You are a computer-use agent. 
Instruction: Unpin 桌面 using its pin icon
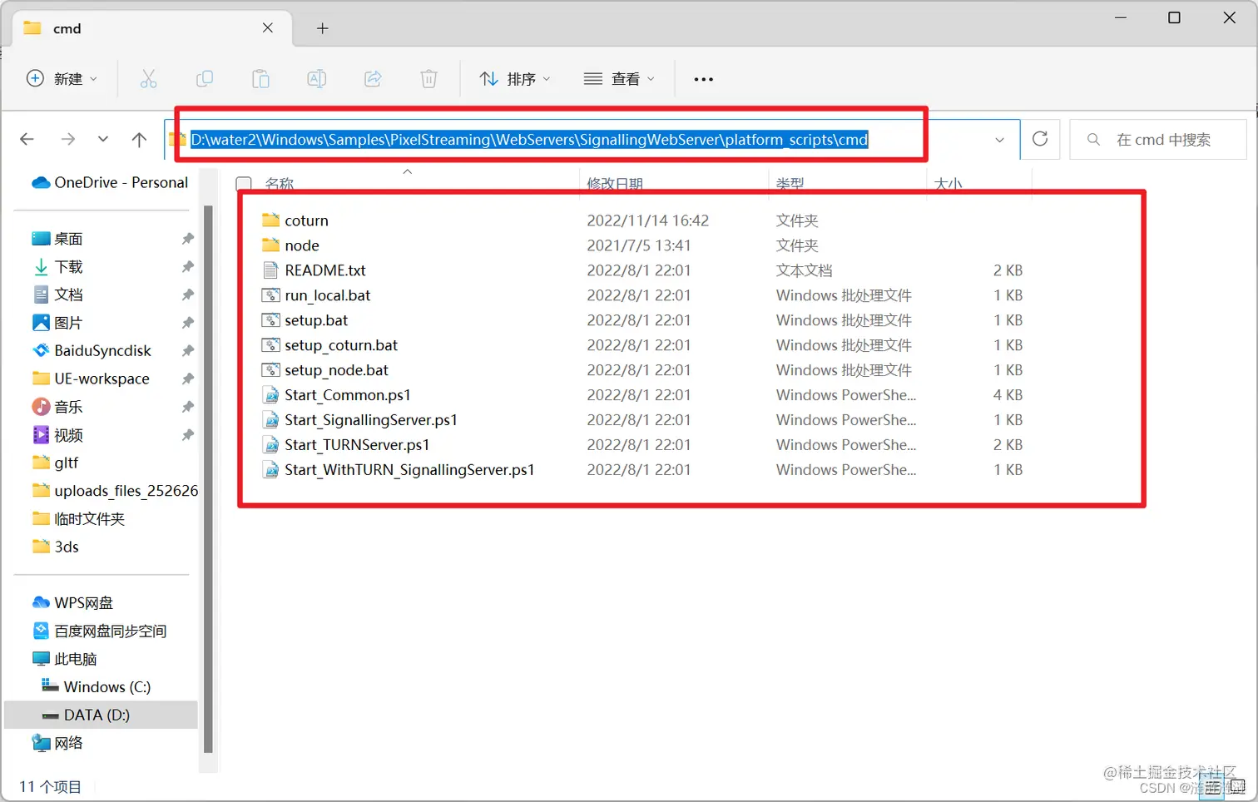(188, 239)
